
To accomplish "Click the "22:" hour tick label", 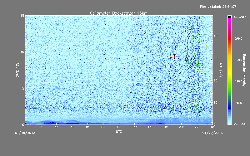I will point(197,127).
